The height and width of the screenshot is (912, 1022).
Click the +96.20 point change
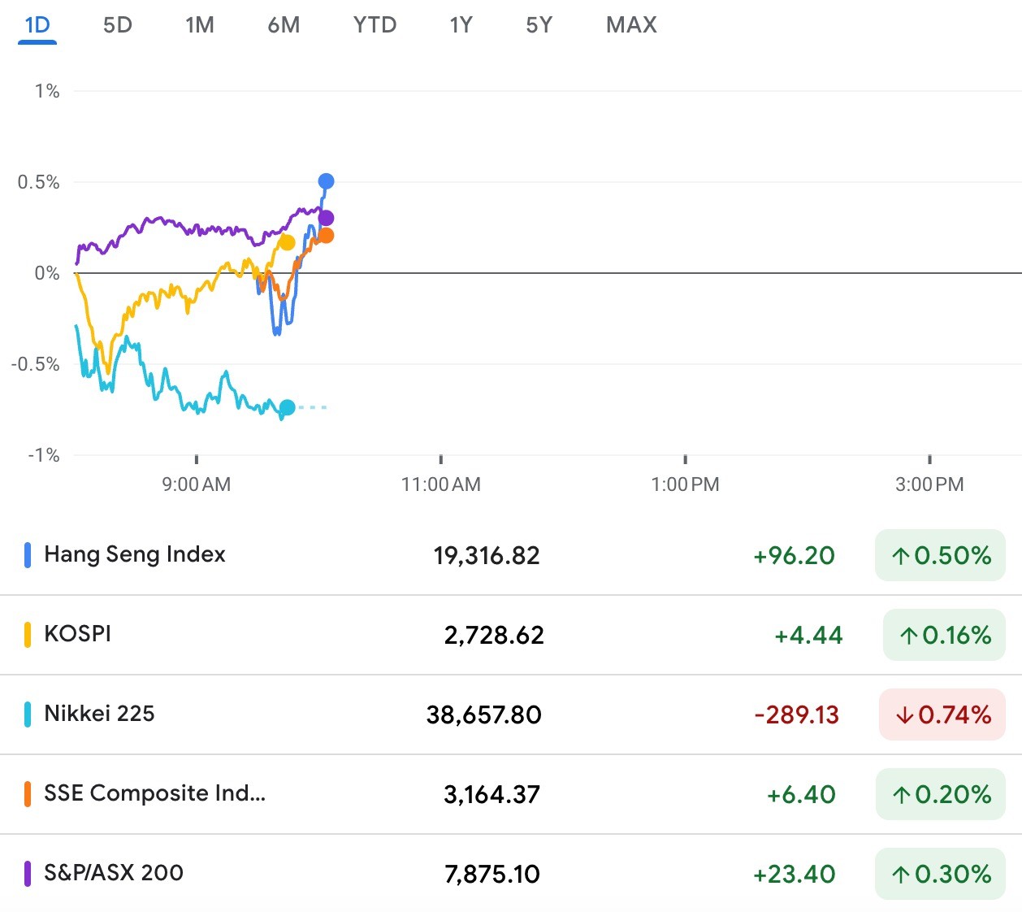coord(794,556)
